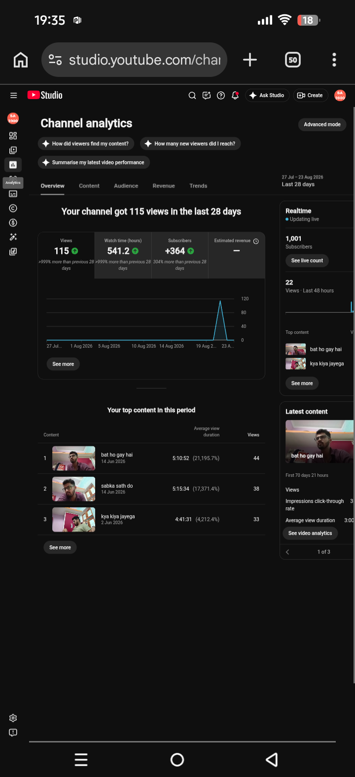Open Audio library icon in sidebar

(13, 251)
